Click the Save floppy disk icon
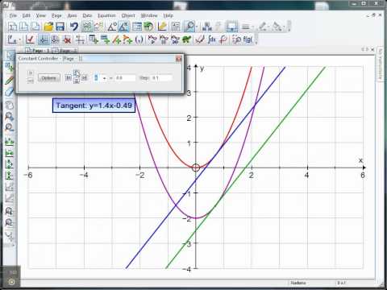The width and height of the screenshot is (387, 290). coord(60,27)
